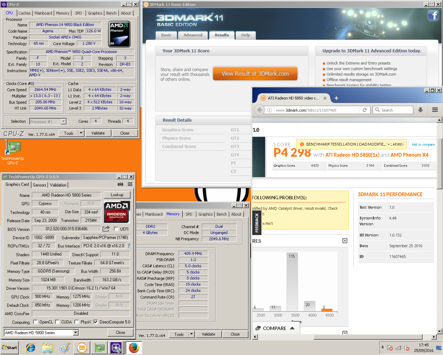
Task: Click the AMD Phenom logo in CPU-Z
Action: [119, 34]
